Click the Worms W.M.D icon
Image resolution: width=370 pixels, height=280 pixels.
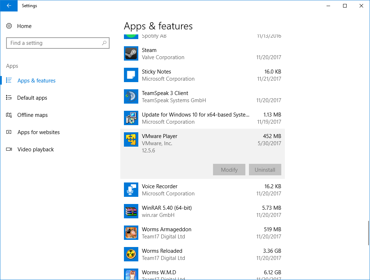[131, 274]
